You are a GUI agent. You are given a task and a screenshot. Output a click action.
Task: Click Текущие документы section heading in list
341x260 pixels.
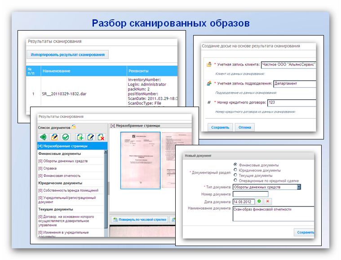click(x=56, y=209)
